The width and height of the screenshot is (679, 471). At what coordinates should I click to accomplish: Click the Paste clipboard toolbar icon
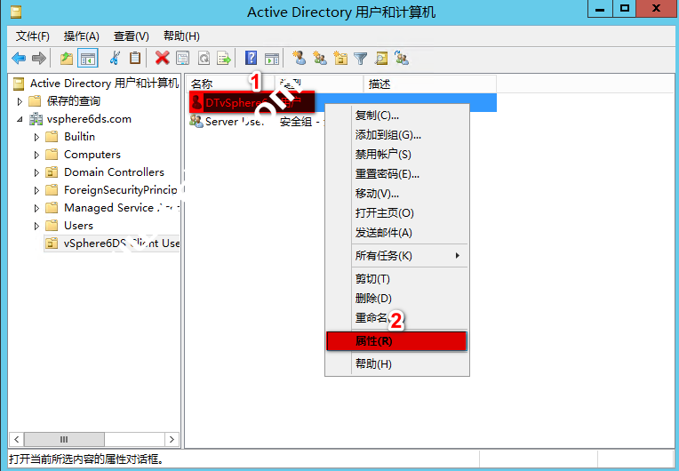click(x=135, y=58)
